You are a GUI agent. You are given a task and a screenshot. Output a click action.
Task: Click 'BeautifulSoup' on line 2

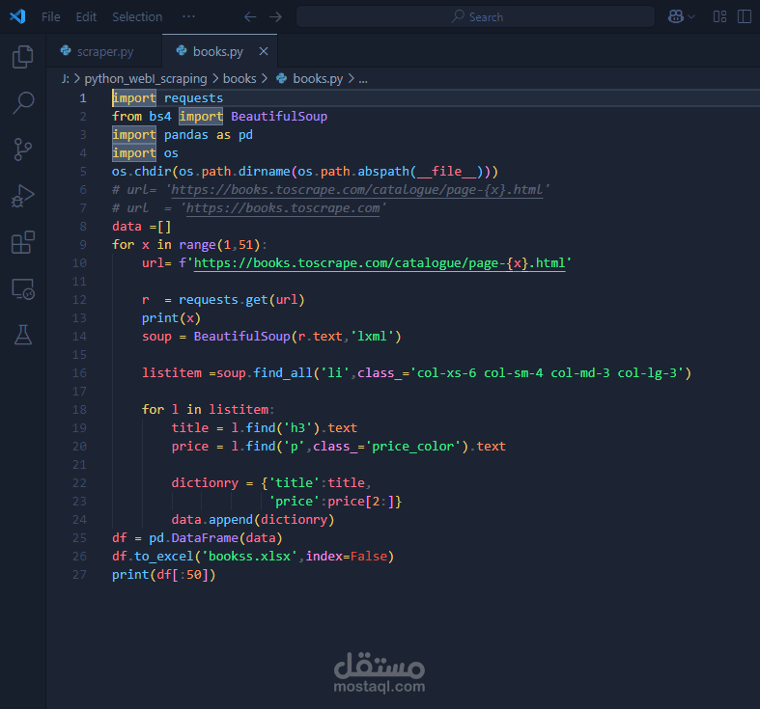click(279, 117)
